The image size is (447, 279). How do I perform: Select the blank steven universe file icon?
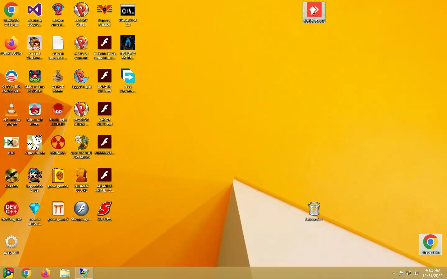coord(58,47)
